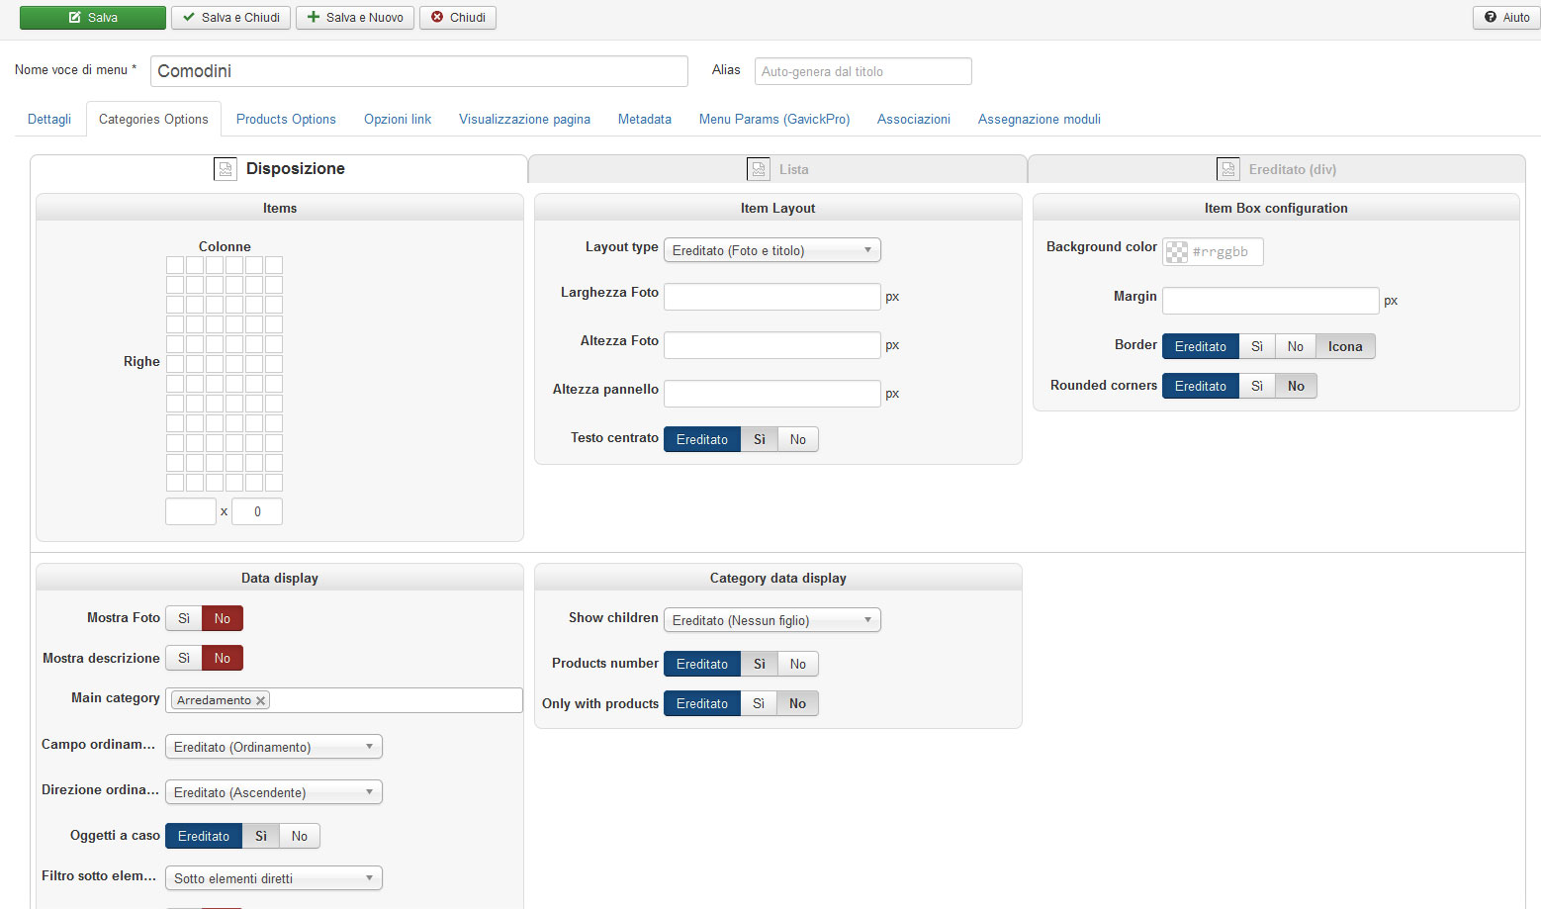Open the Direzione ordinamento dropdown
Image resolution: width=1541 pixels, height=909 pixels.
[274, 792]
